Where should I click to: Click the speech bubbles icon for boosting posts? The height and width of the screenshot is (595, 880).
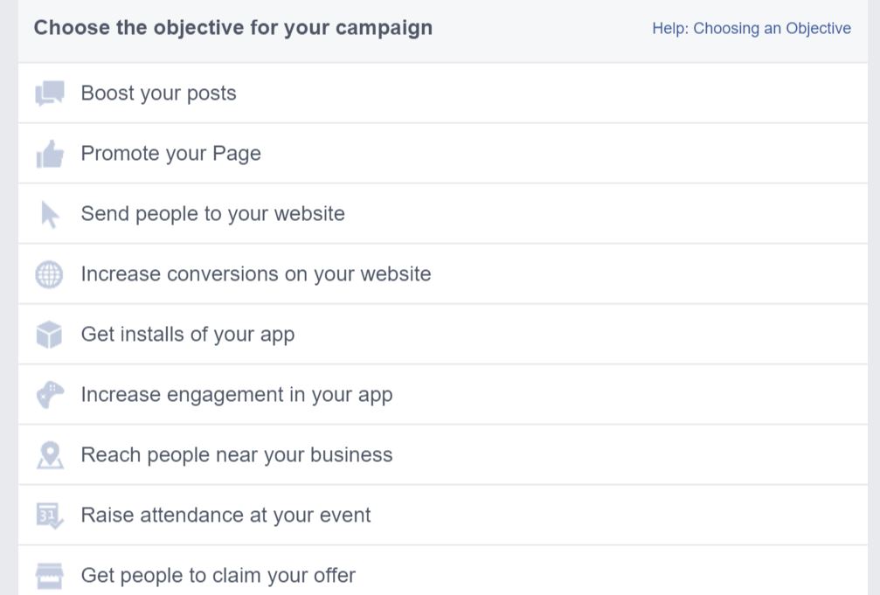pos(50,93)
